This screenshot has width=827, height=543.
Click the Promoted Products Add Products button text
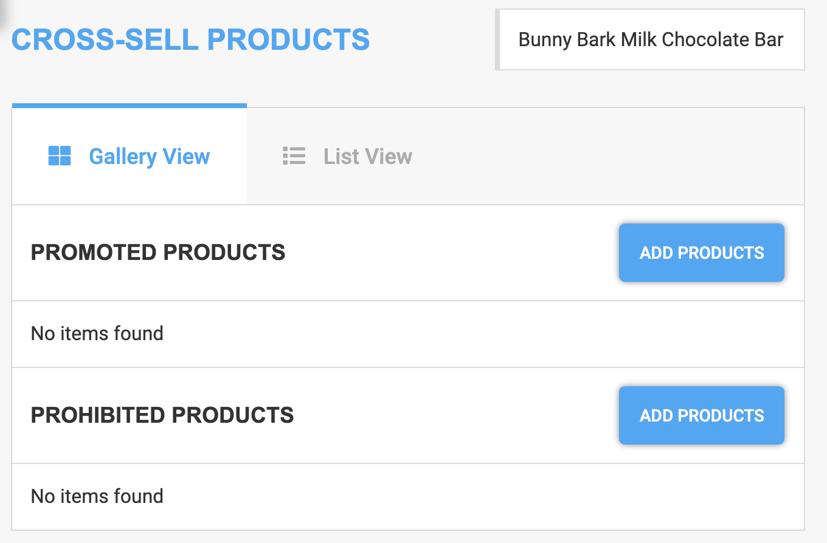pos(701,253)
